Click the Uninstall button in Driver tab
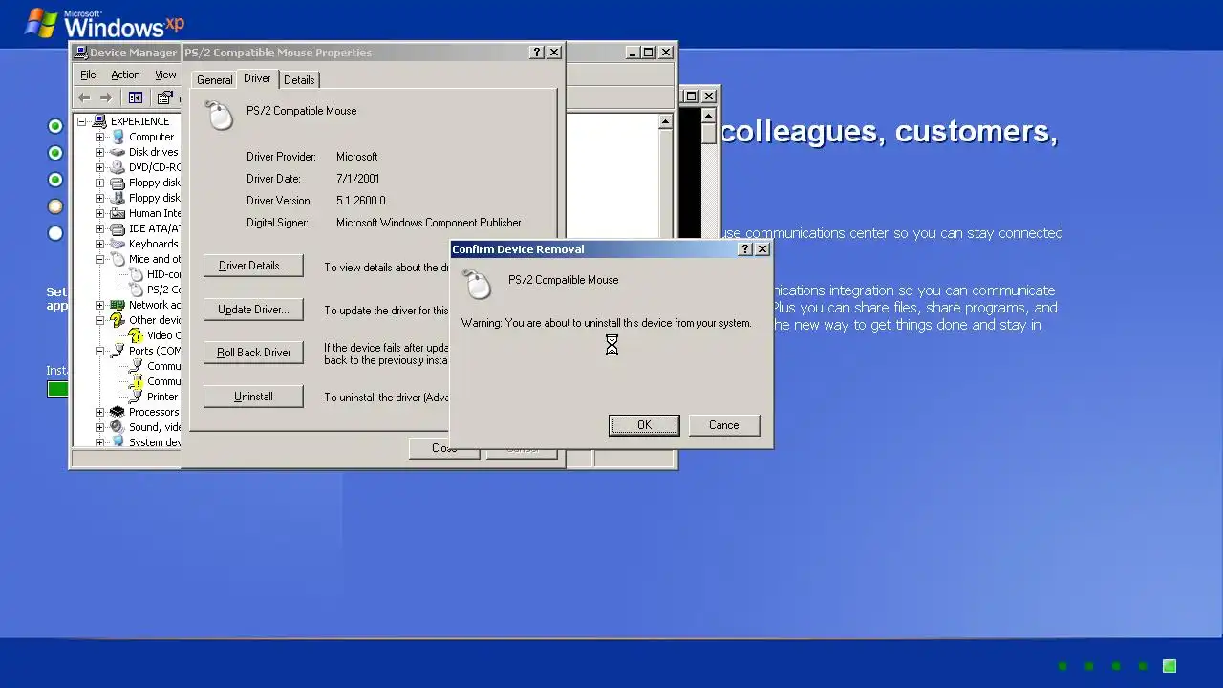 (x=253, y=397)
